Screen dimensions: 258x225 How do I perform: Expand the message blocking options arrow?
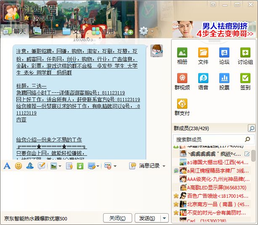point(115,166)
